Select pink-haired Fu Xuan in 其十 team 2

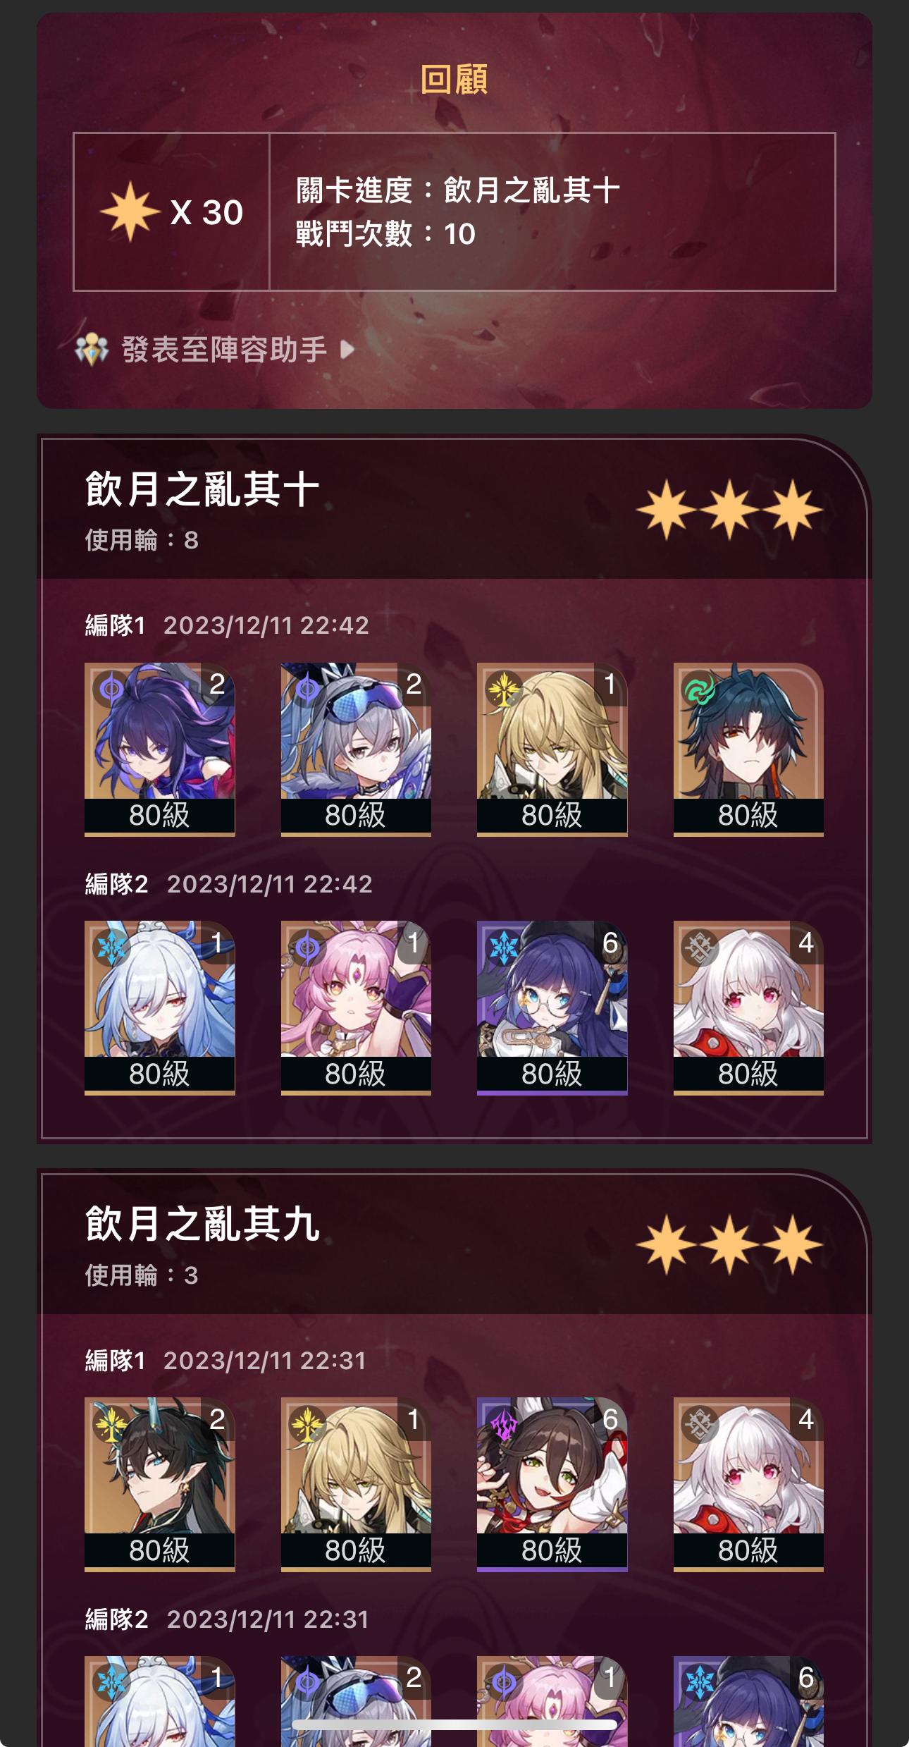(356, 1007)
